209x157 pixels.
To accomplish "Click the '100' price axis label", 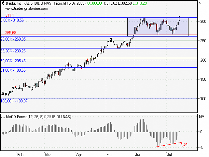I will tap(203, 99).
